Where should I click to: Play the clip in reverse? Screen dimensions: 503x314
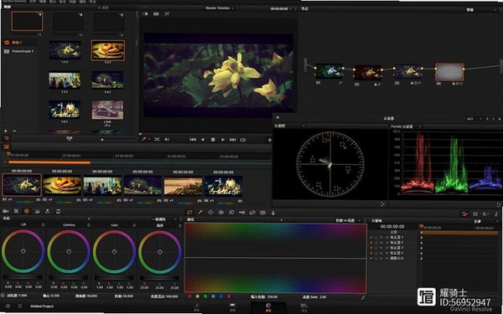coord(202,139)
